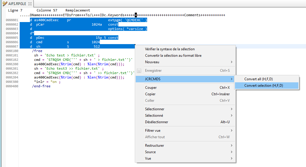Expand the Restructurer submenu arrow
Screen dimensions: 306x167
pos(231,146)
